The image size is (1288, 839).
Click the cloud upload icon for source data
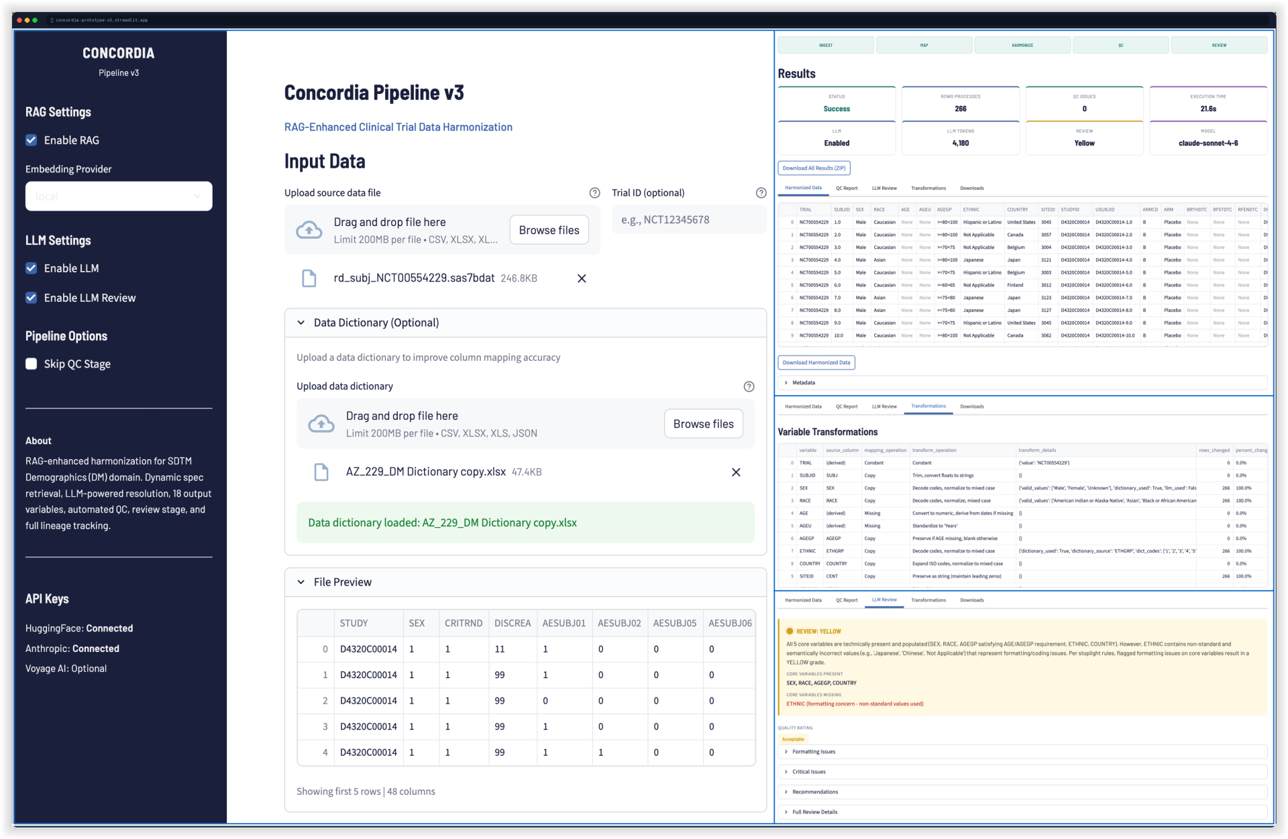coord(309,229)
